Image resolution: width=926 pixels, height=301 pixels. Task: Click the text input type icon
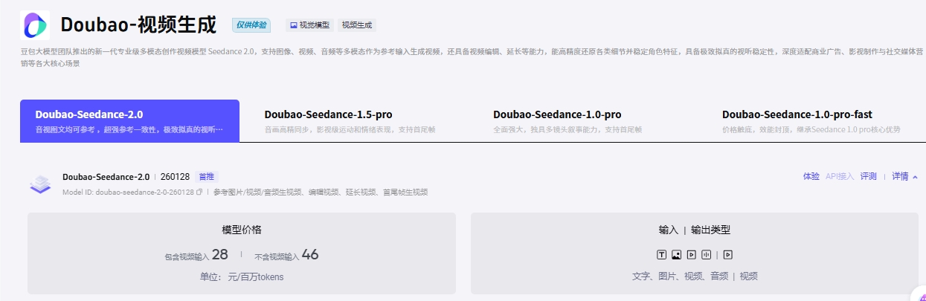click(x=661, y=254)
